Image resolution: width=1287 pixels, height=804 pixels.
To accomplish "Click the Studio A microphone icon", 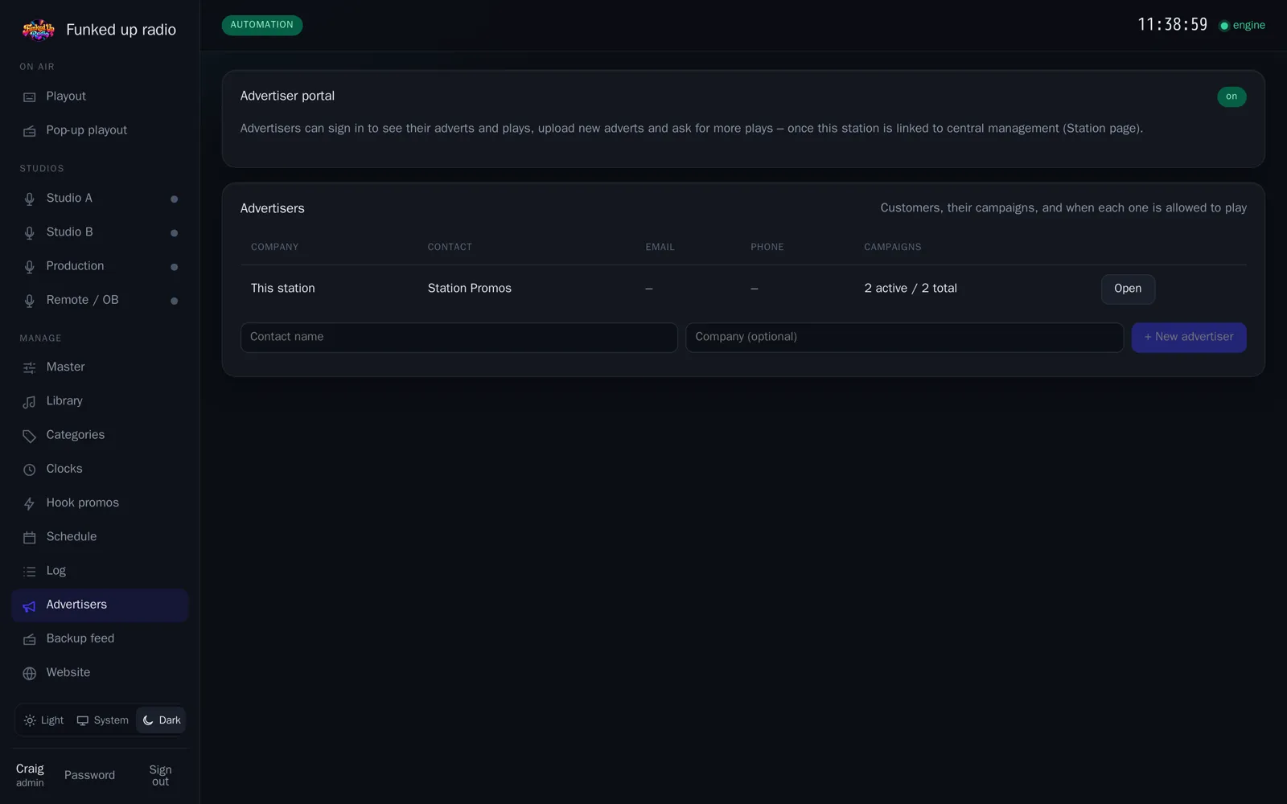I will click(30, 199).
